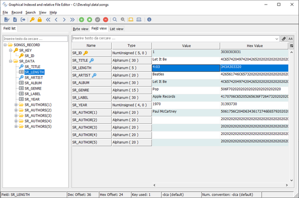This screenshot has height=198, width=299.
Task: Expand the SR_AUTHORS(2) tree node
Action: point(16,110)
